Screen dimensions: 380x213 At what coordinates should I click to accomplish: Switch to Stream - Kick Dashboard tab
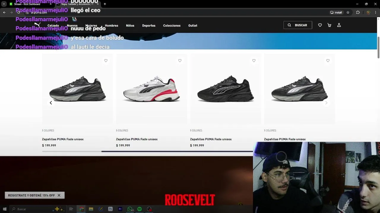tap(27, 4)
